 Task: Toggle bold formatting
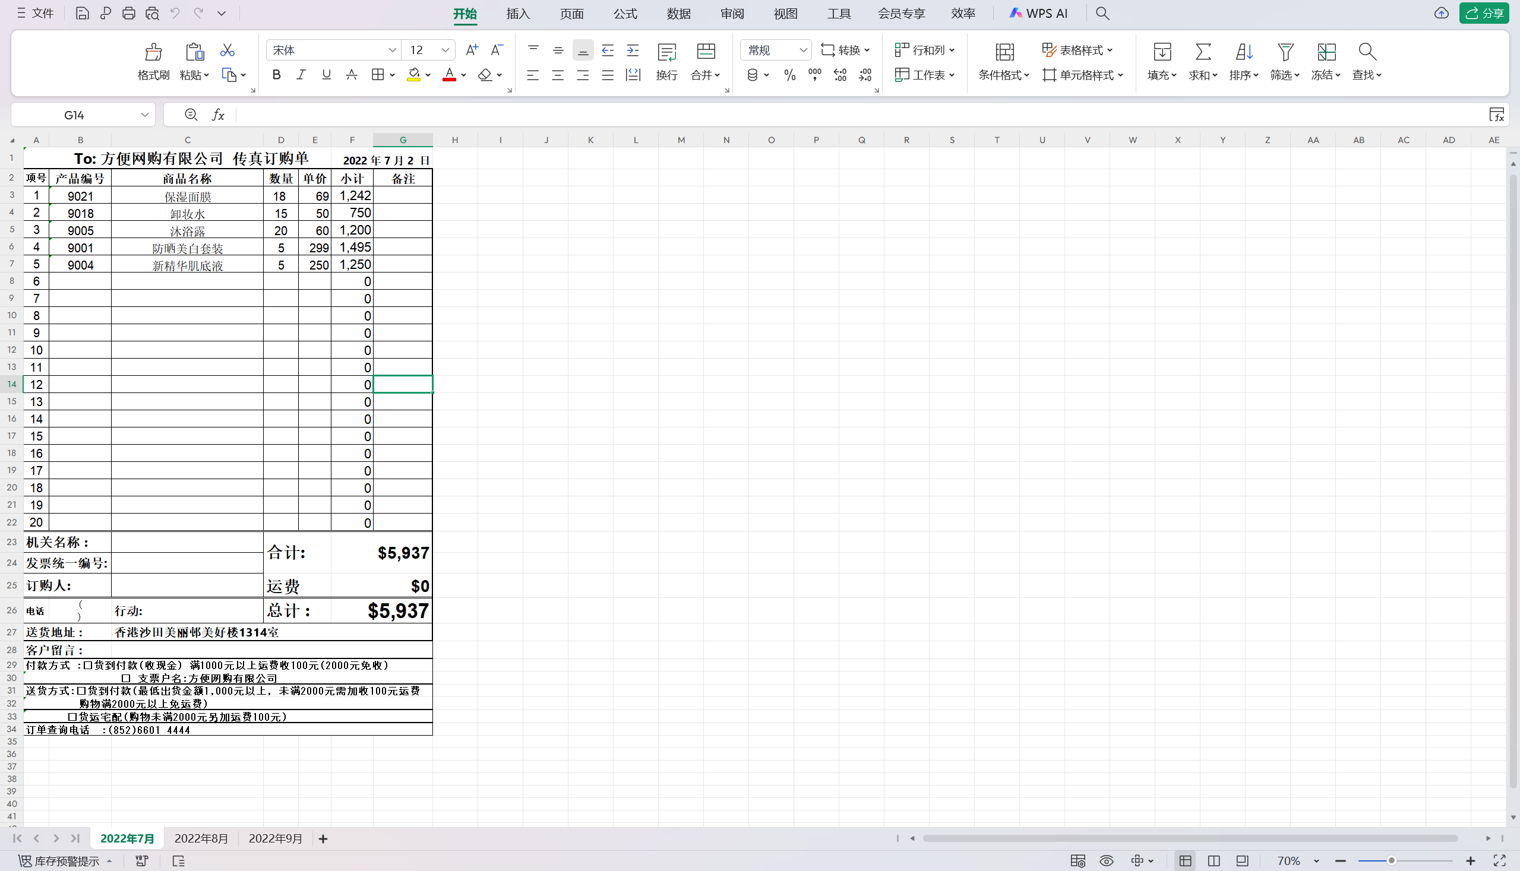(x=276, y=75)
